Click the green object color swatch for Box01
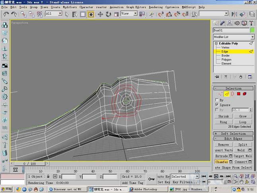Image resolution: width=257 pixels, height=193 pixels. tap(253, 30)
